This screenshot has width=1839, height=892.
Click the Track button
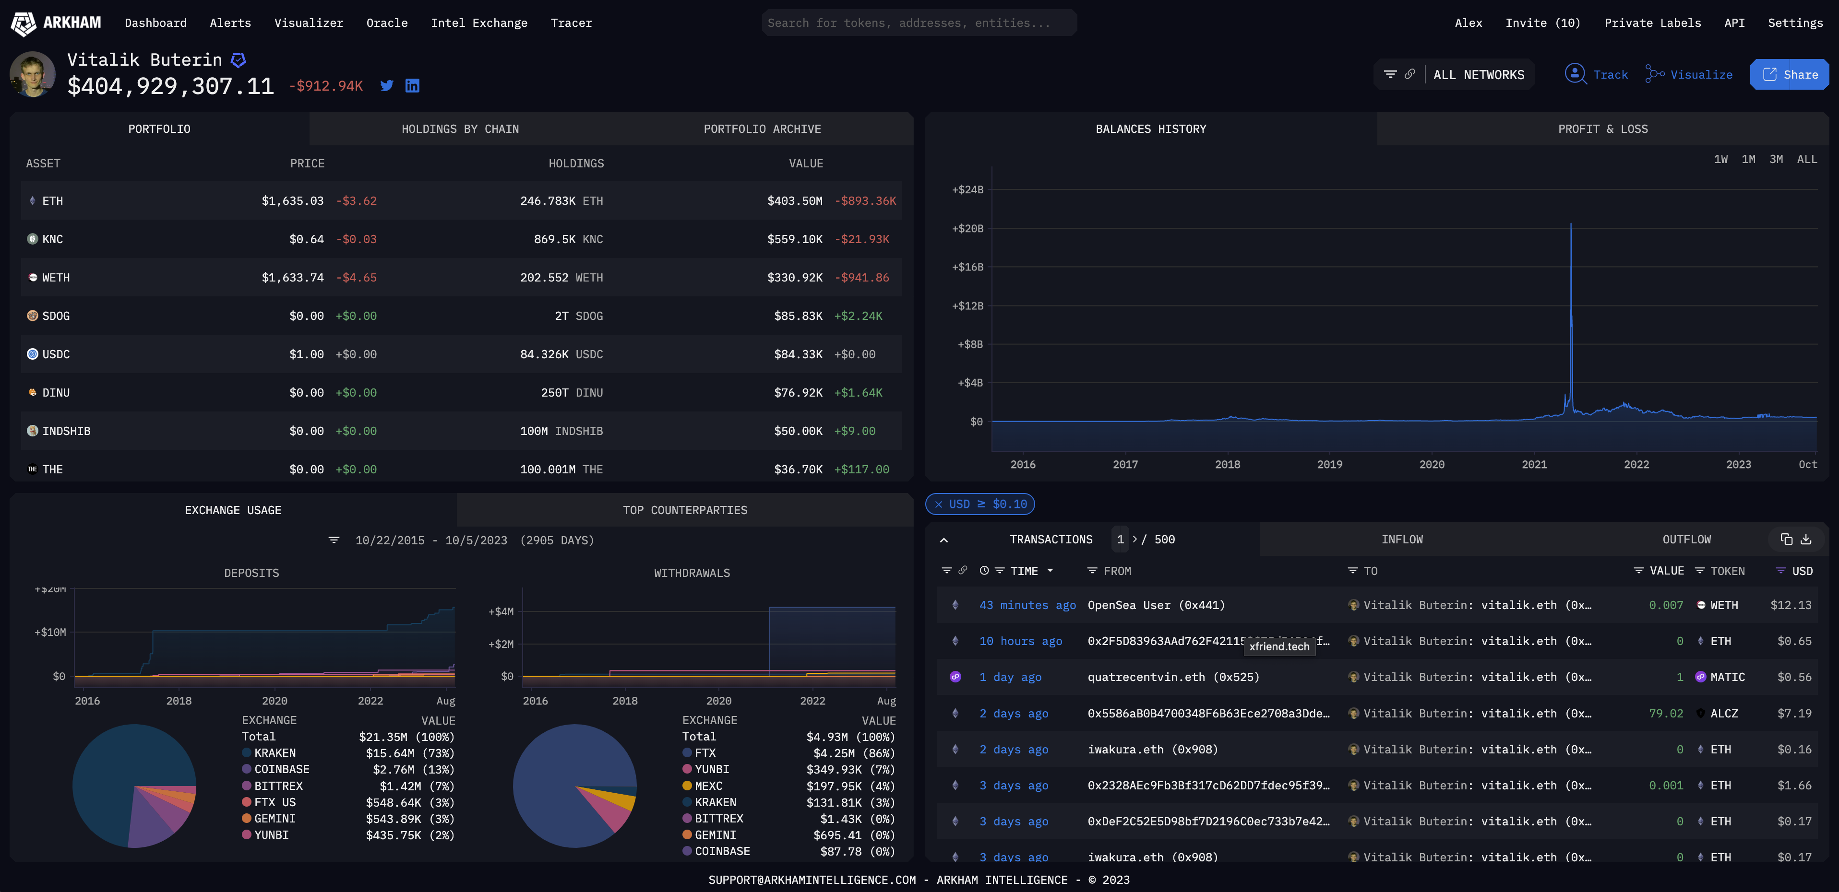pos(1596,74)
